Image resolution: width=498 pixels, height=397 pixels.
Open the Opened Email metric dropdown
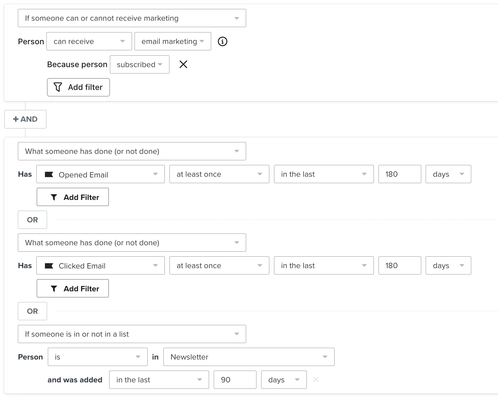point(101,174)
